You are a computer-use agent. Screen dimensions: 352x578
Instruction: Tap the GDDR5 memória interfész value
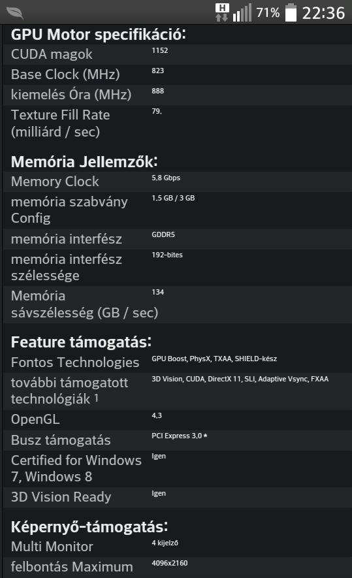click(x=163, y=234)
